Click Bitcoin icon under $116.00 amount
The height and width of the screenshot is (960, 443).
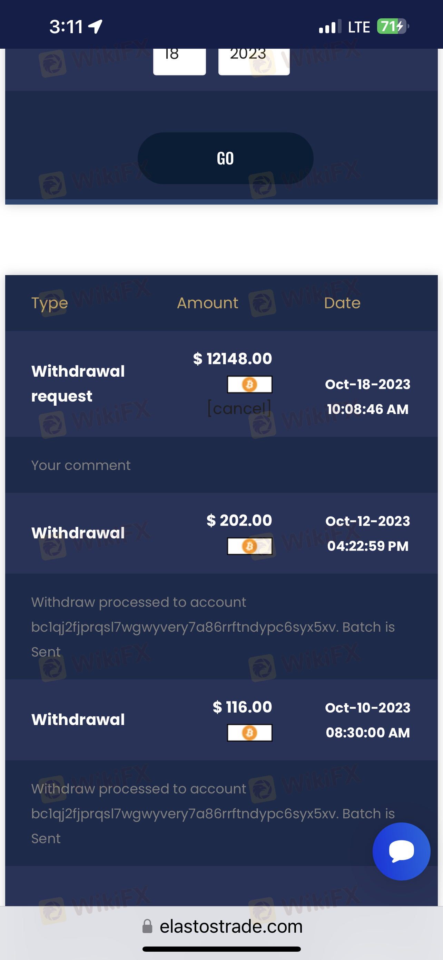[249, 733]
